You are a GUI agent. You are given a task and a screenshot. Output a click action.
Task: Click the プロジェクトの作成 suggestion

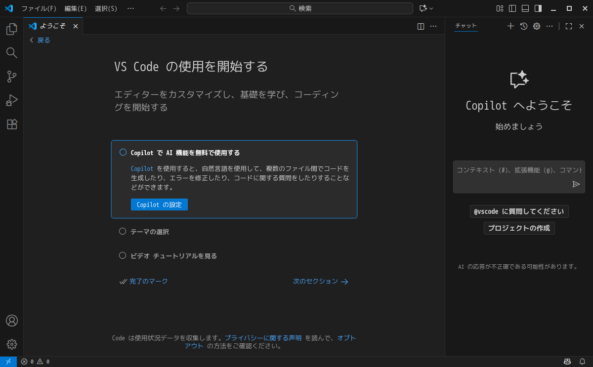click(519, 228)
